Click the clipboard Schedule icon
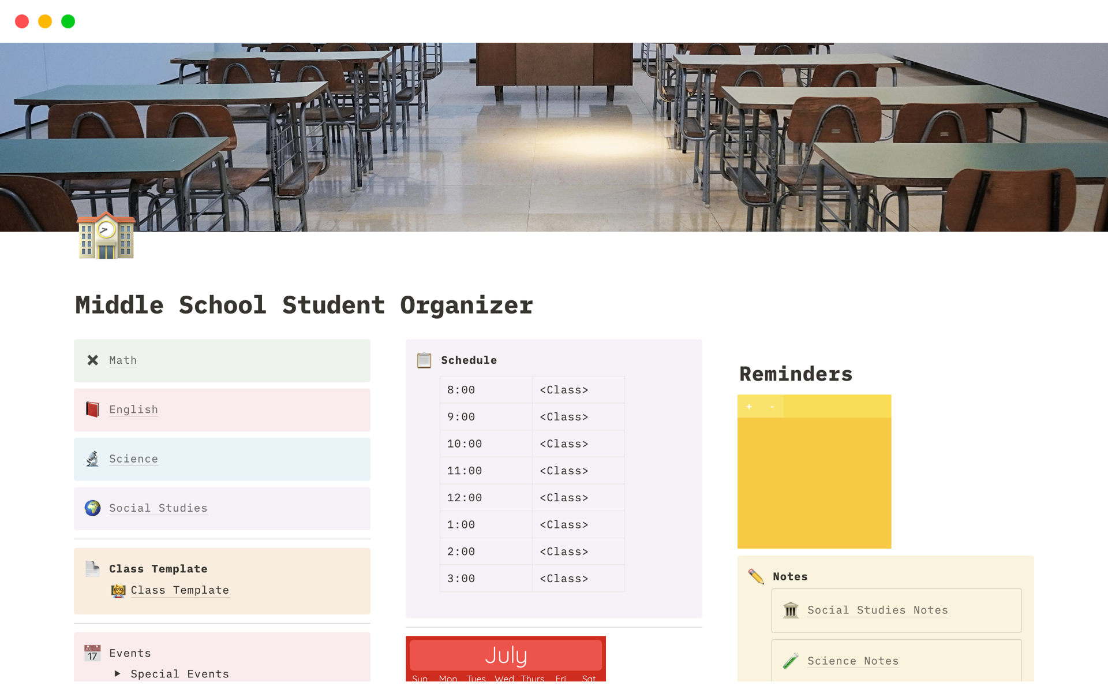 coord(424,360)
